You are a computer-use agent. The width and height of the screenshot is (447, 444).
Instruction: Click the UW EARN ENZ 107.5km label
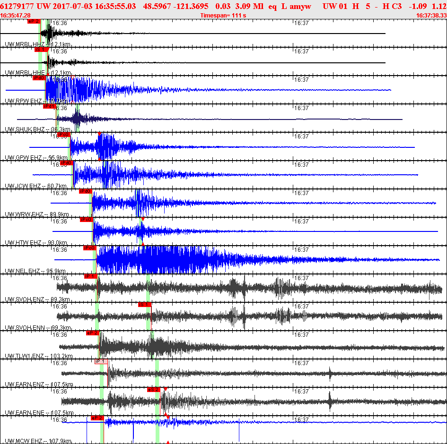click(x=39, y=384)
